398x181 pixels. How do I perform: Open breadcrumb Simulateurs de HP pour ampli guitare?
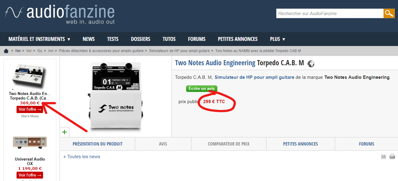pyautogui.click(x=179, y=51)
